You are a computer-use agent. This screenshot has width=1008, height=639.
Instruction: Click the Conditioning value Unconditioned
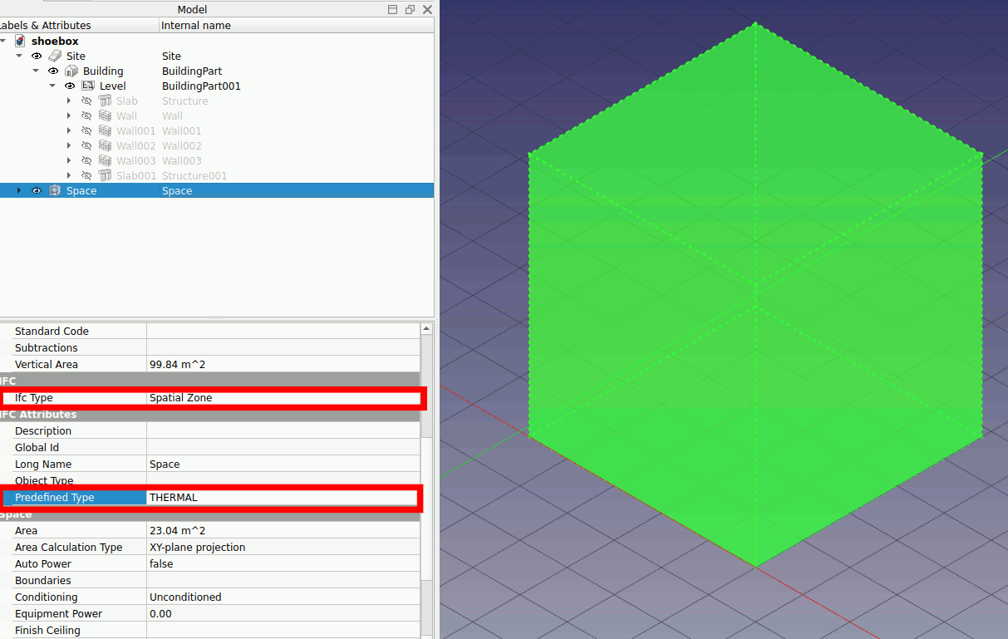184,597
